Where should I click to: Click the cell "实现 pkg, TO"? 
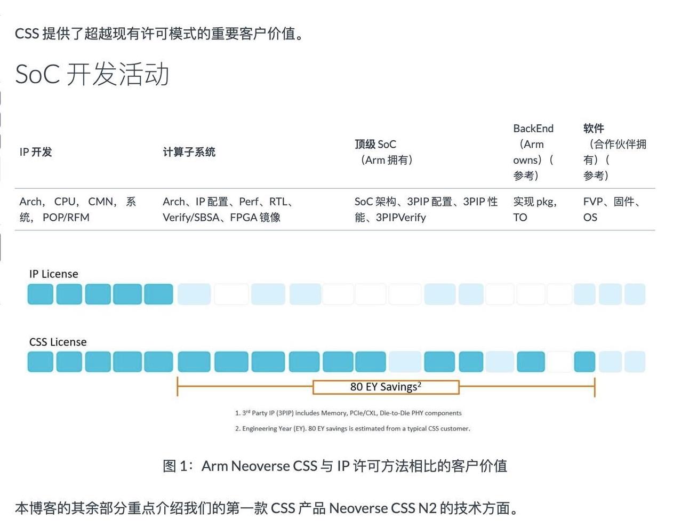click(x=535, y=210)
